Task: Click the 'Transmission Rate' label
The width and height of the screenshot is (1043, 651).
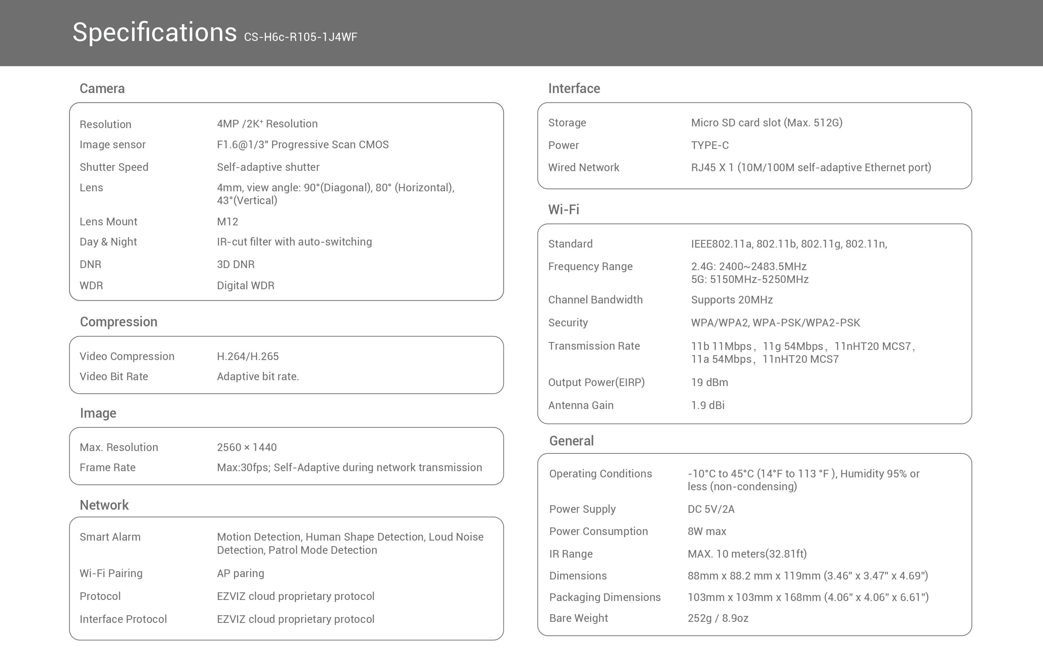Action: (594, 346)
